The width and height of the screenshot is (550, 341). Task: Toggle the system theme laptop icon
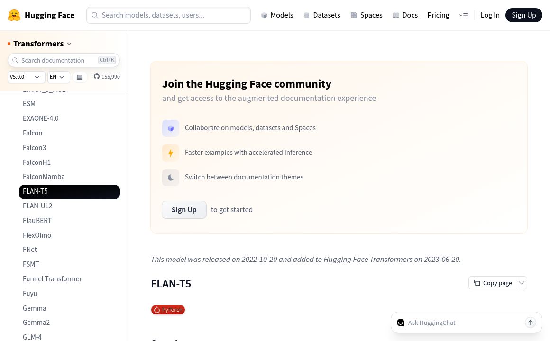coord(80,77)
